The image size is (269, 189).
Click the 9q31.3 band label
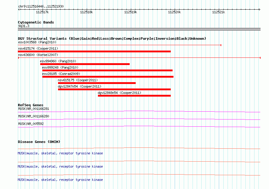(24, 26)
